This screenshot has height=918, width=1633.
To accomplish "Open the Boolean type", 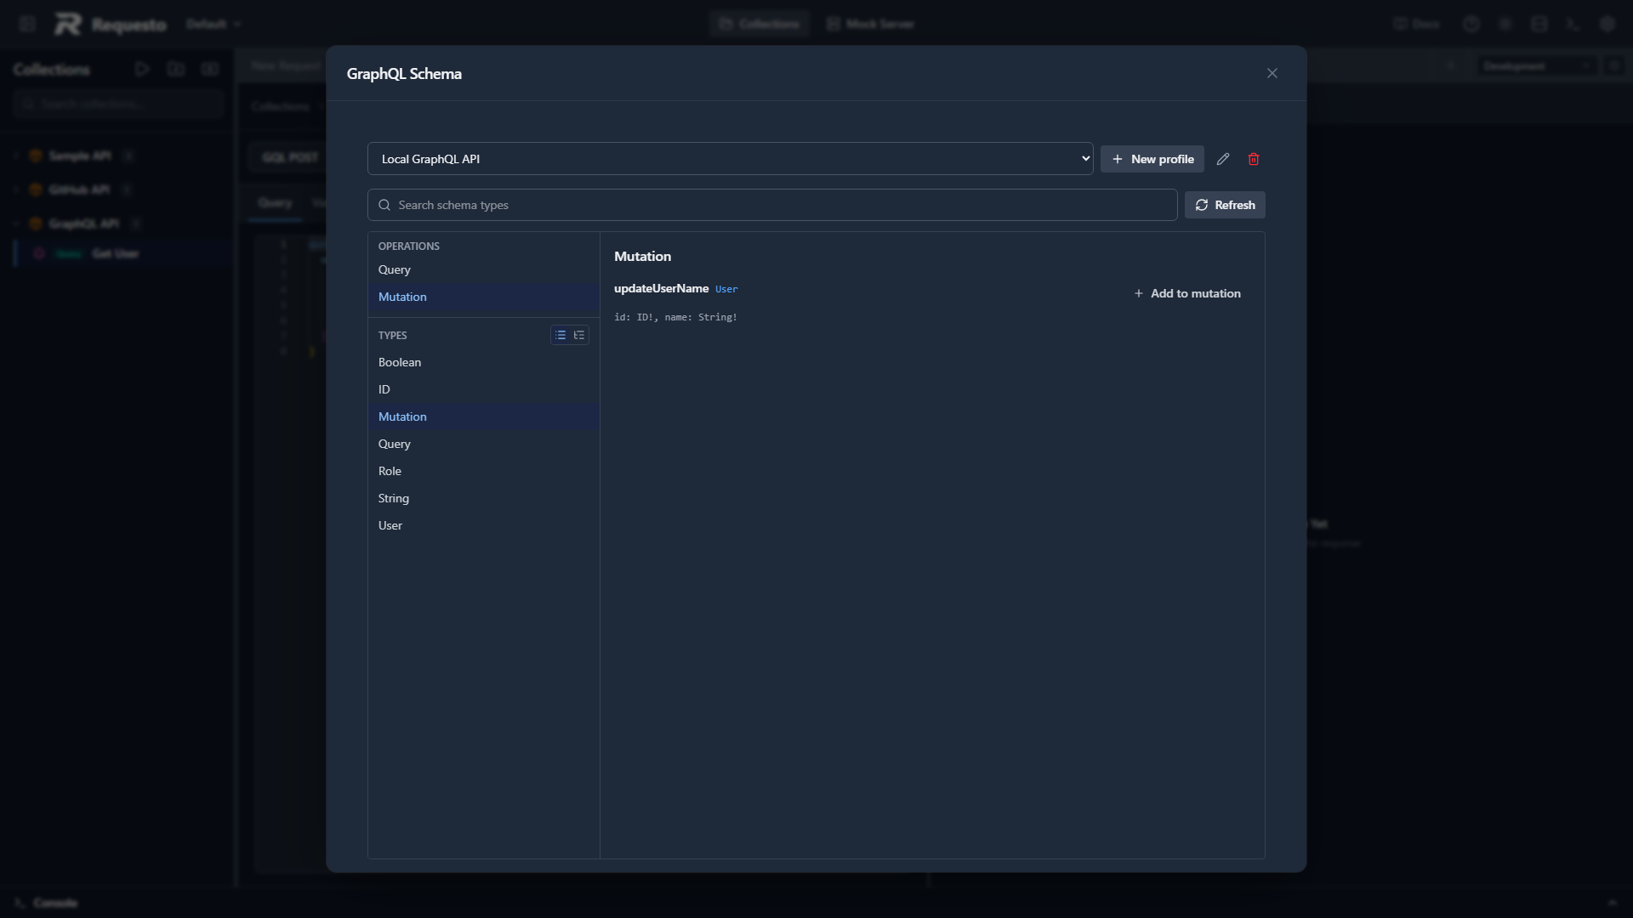I will [483, 362].
